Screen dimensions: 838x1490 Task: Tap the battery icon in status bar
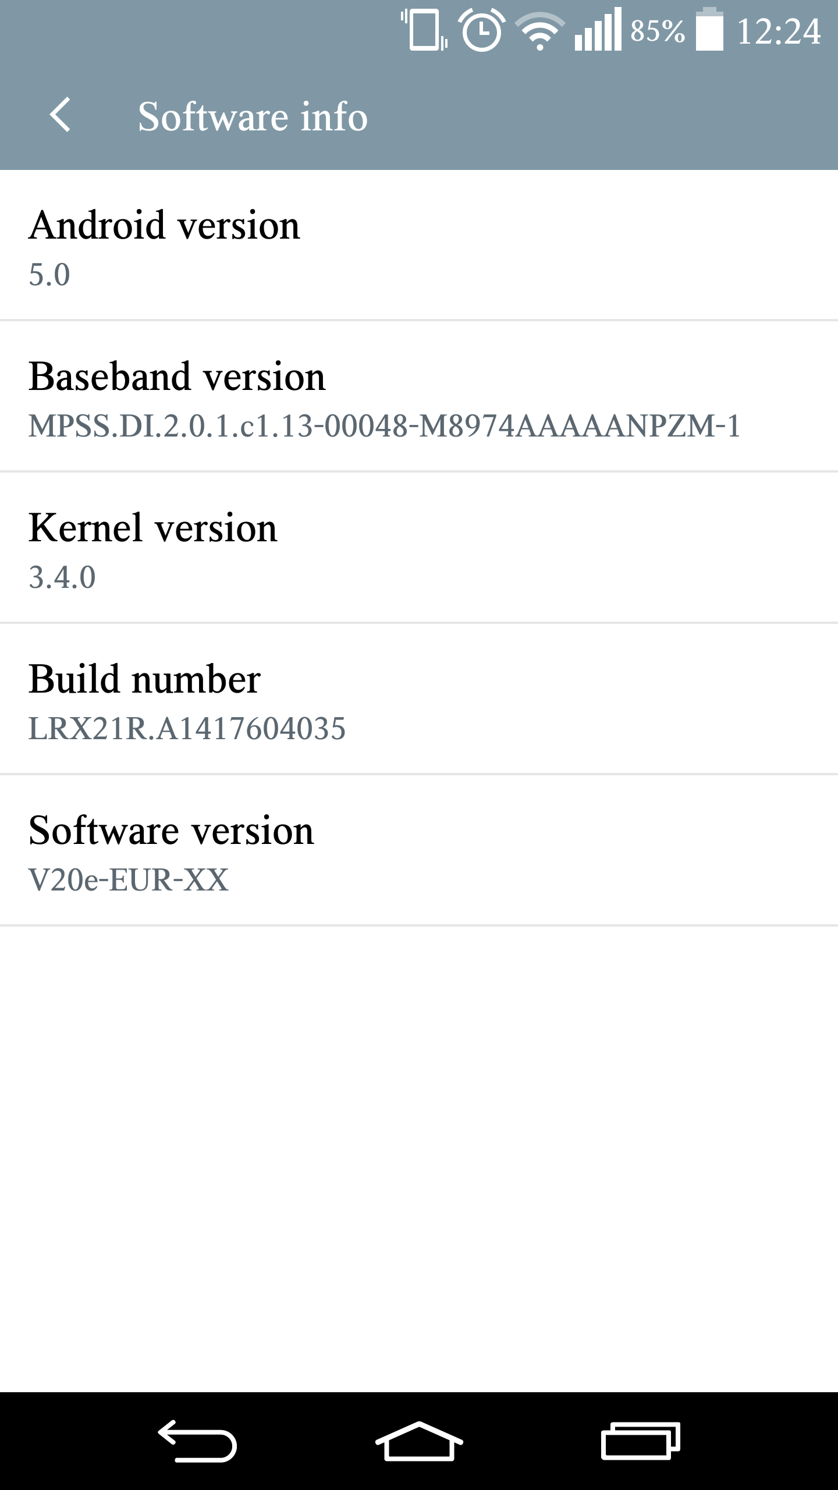[x=709, y=29]
